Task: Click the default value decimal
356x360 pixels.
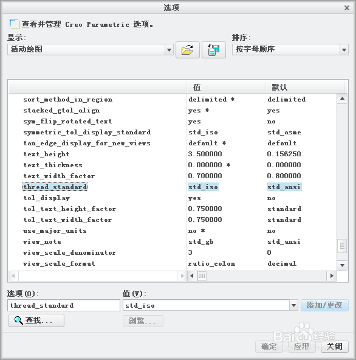Action: (282, 263)
